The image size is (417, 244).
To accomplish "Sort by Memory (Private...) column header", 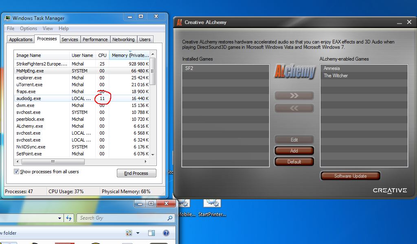I will click(x=129, y=55).
